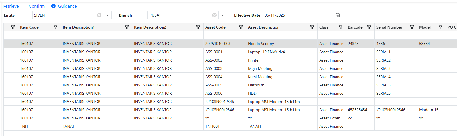This screenshot has width=457, height=136.
Task: Clear the Branch field value PUSAT
Action: [214, 15]
